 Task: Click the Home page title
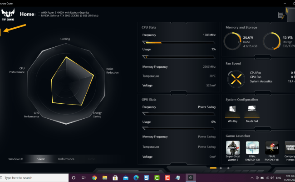pos(27,14)
